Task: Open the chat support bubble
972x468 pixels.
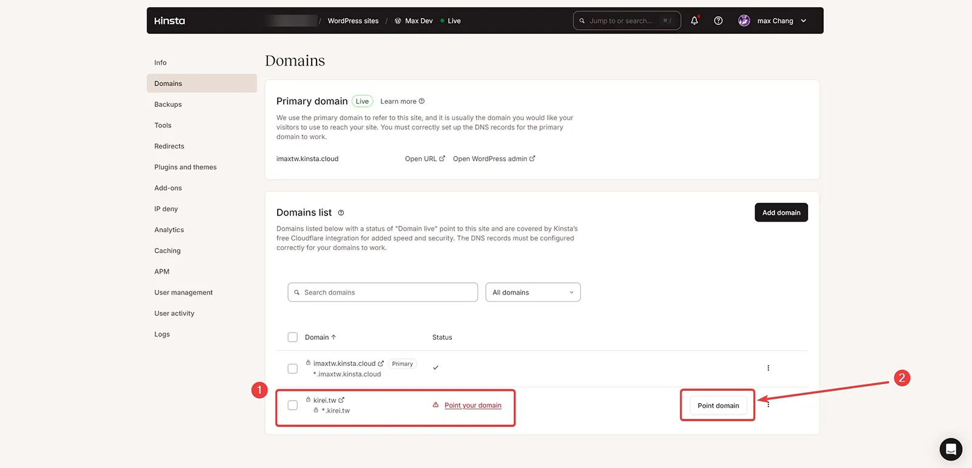Action: 951,449
